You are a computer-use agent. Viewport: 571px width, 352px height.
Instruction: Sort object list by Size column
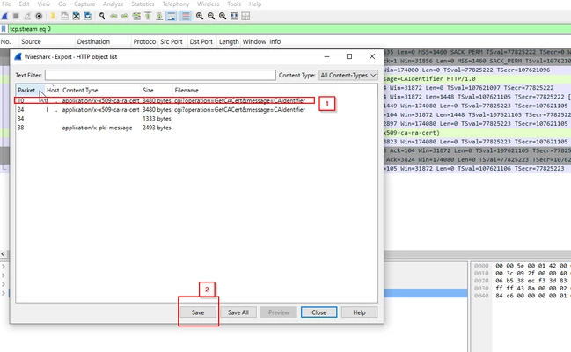pos(157,90)
